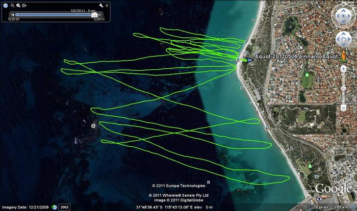357x211 pixels.
Task: Click the N north compass marker
Action: tap(342, 4)
